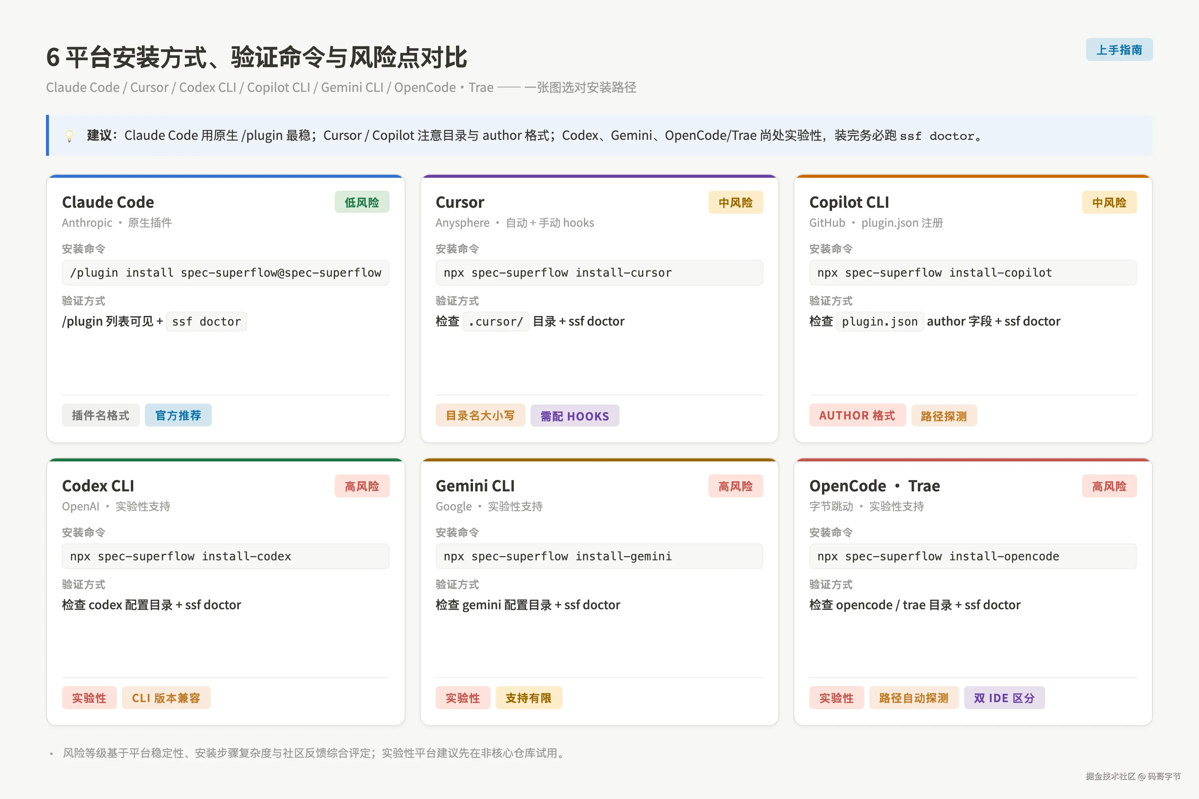
Task: Select the "npx spec-superflow install-opencode" command
Action: [973, 556]
